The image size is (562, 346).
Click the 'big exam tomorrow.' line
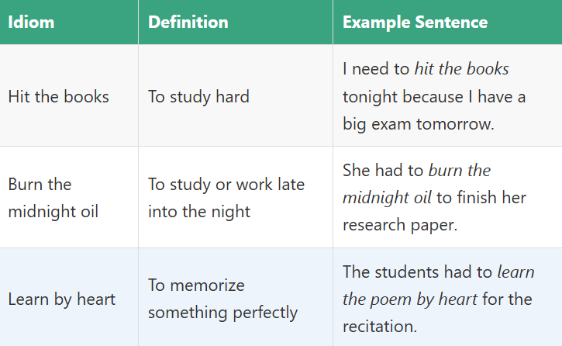tap(418, 123)
